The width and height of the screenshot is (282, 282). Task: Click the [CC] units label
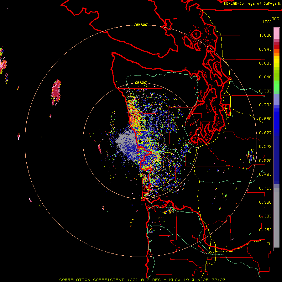268,22
